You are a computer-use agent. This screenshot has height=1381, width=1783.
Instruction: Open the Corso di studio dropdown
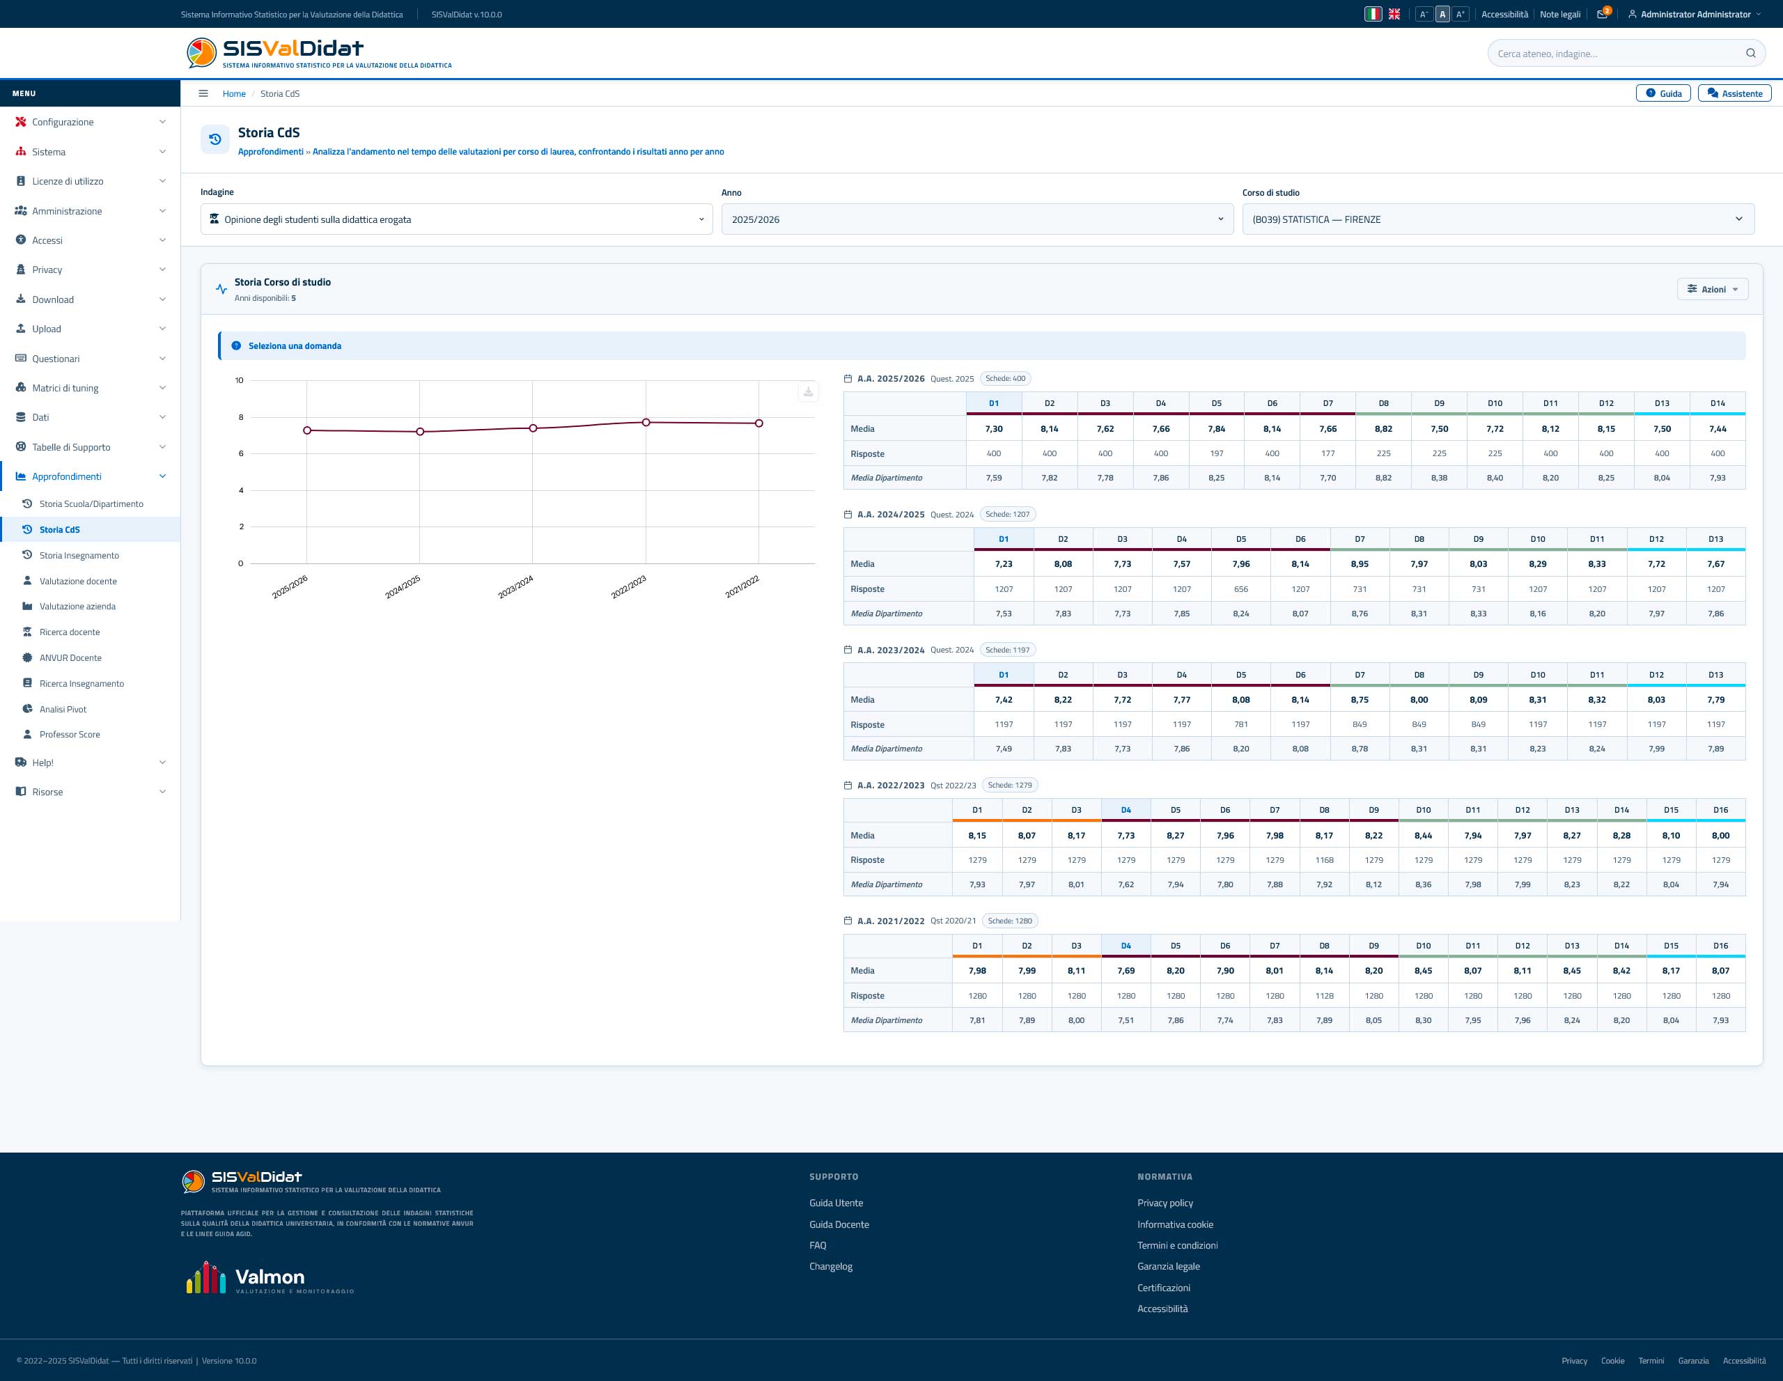pos(1498,219)
